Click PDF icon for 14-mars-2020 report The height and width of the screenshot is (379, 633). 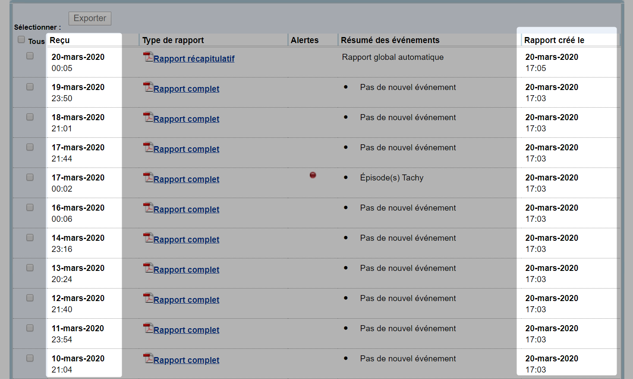tap(148, 238)
